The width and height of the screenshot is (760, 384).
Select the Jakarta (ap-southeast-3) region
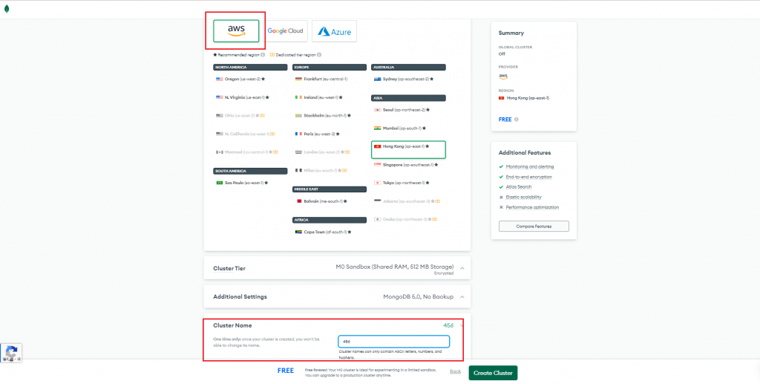coord(407,201)
